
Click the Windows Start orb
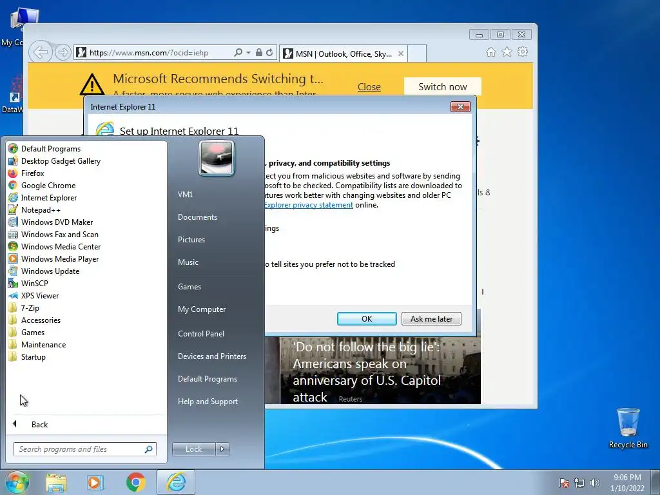pos(17,482)
